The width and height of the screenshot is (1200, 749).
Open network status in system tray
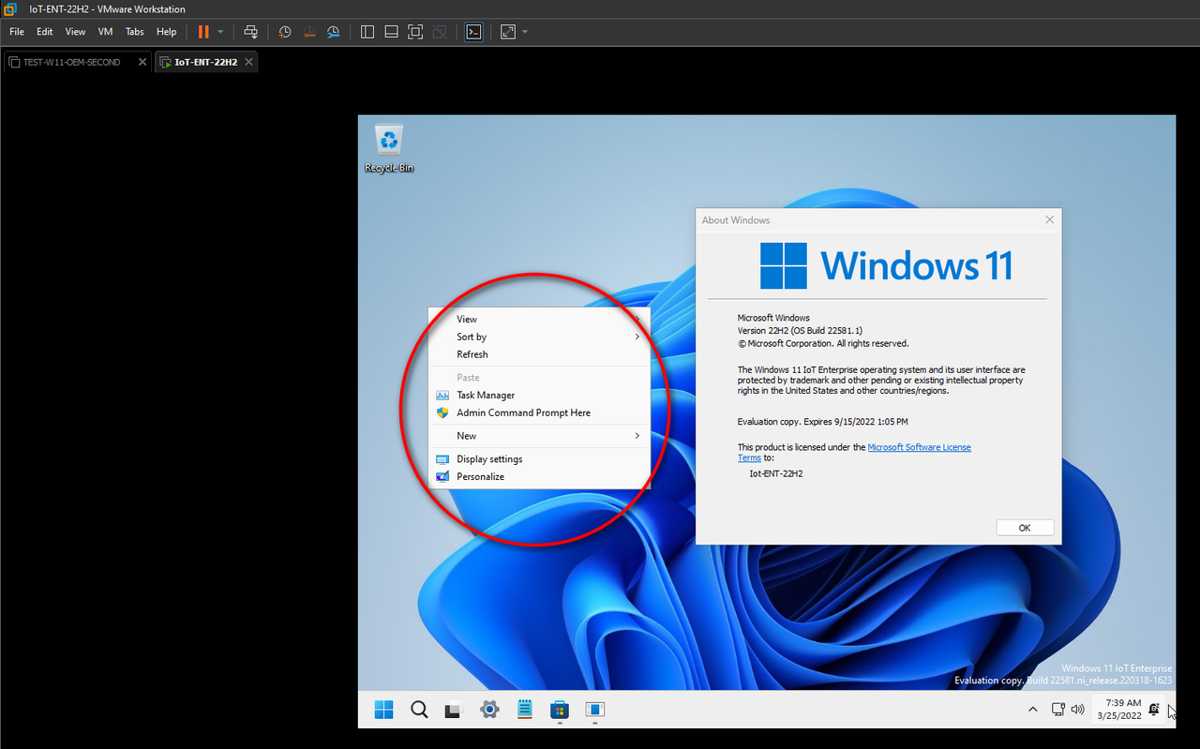click(x=1057, y=710)
